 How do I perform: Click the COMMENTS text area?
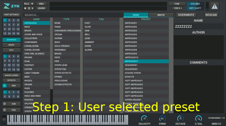point(199,89)
